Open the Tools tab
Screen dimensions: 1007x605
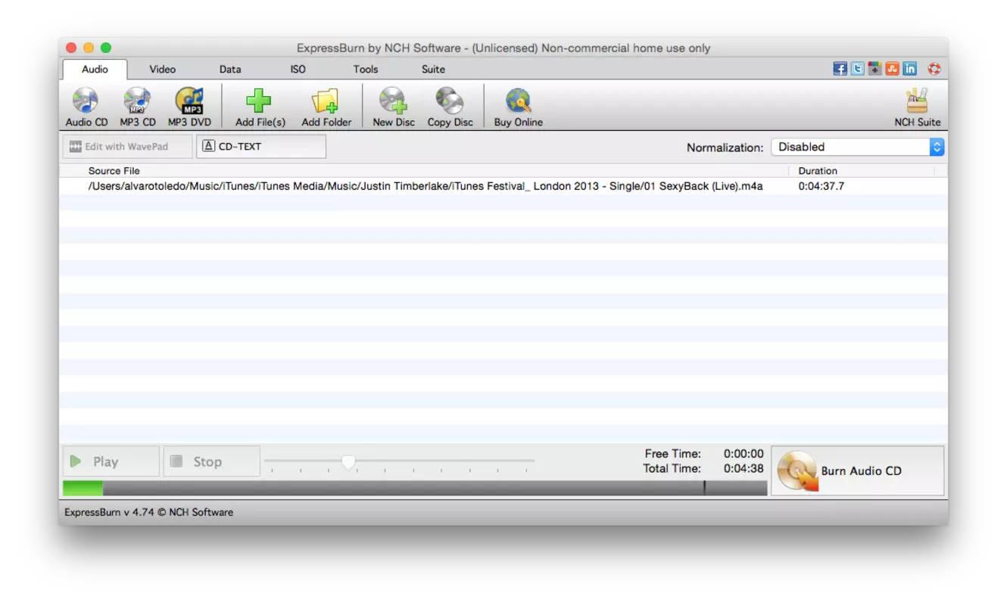365,69
